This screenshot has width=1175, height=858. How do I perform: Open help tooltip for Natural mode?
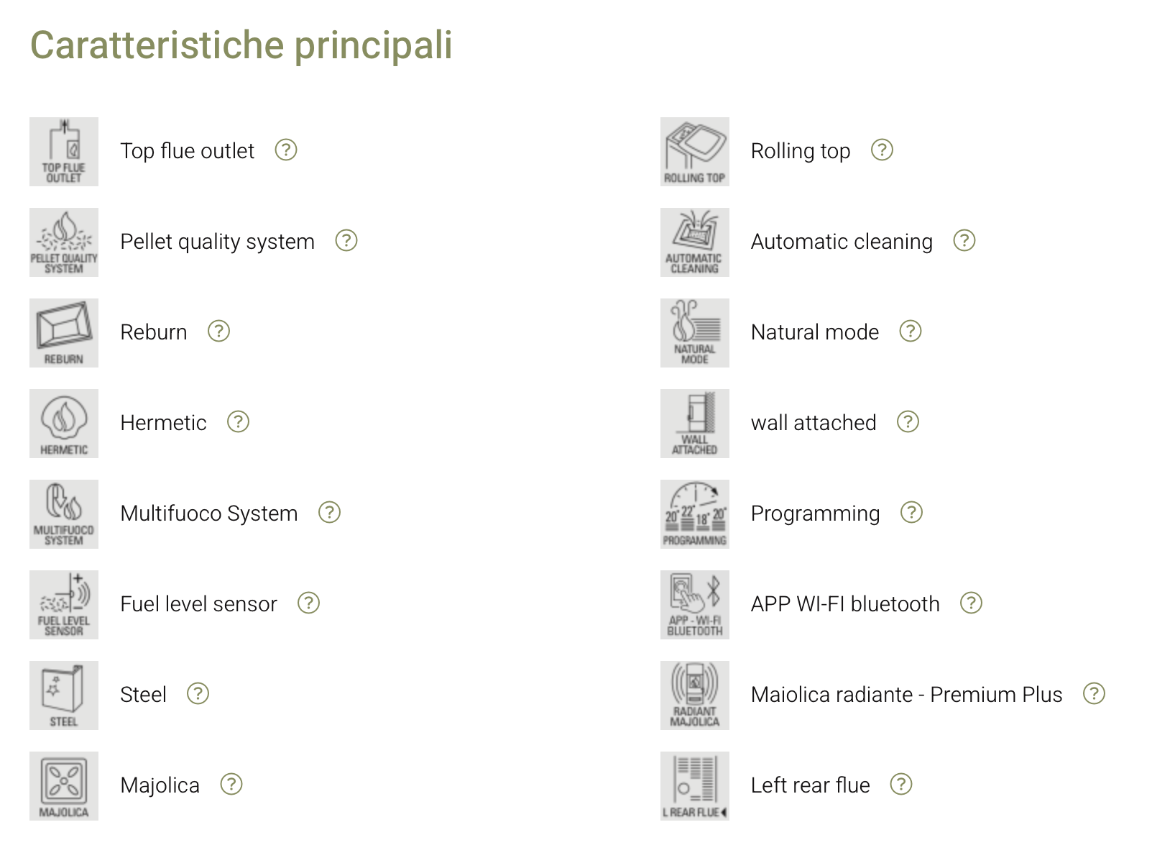coord(911,332)
